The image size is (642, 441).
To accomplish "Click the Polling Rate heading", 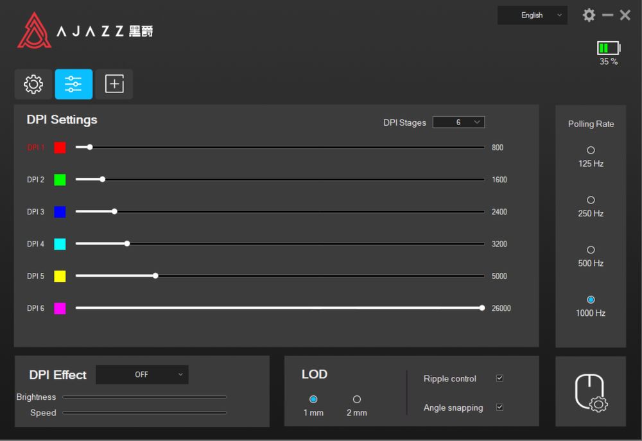I will point(591,124).
